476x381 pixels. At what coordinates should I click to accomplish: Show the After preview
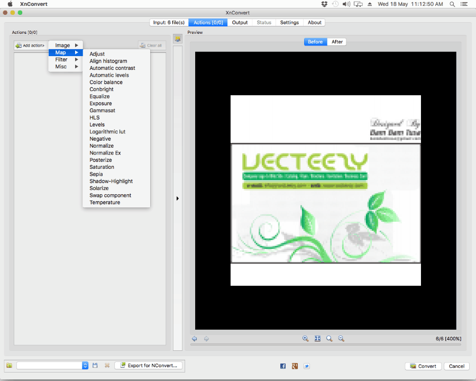click(x=337, y=42)
